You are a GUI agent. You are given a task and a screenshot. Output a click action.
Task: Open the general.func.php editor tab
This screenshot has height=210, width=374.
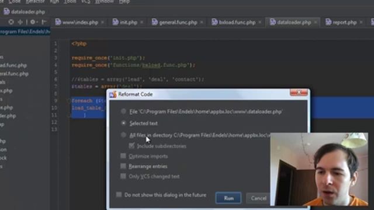pos(178,22)
